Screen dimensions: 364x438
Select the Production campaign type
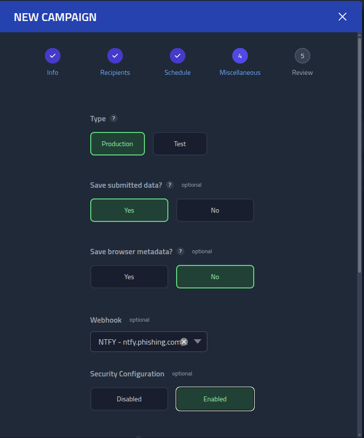coord(117,143)
